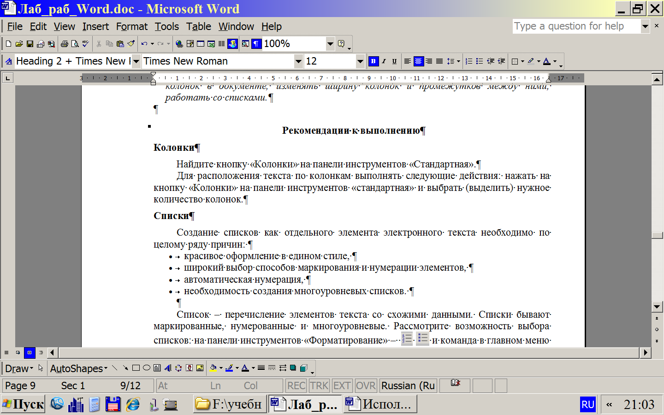Apply font color with the A button on the Formatting toolbar
This screenshot has height=415, width=664.
pyautogui.click(x=547, y=61)
